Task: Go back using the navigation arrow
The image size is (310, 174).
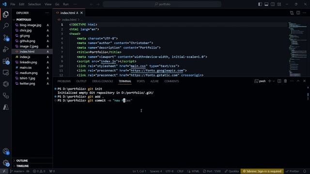Action: pos(92,4)
